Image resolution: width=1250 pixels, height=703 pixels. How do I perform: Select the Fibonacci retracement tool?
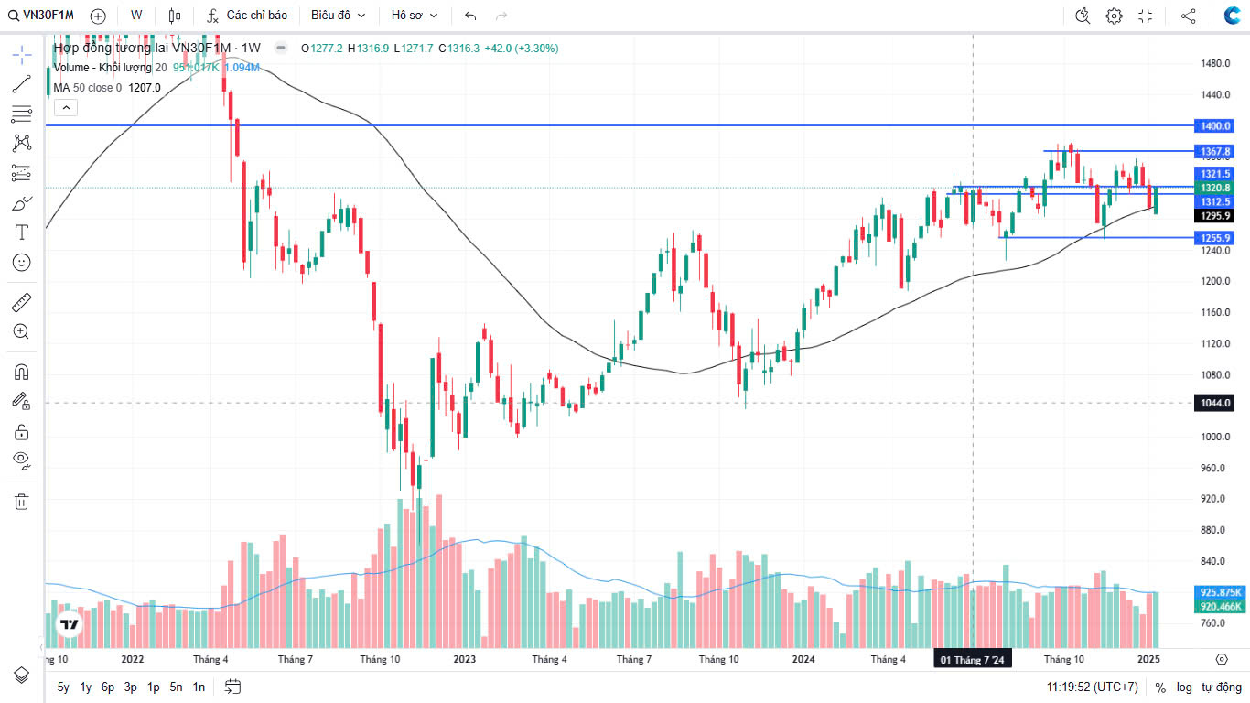(22, 114)
